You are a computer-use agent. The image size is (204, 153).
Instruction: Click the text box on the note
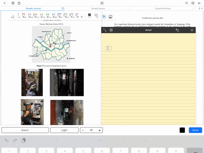point(109,48)
